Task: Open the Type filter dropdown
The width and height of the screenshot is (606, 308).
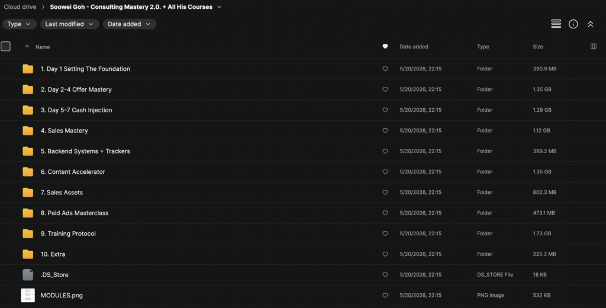Action: coord(20,24)
